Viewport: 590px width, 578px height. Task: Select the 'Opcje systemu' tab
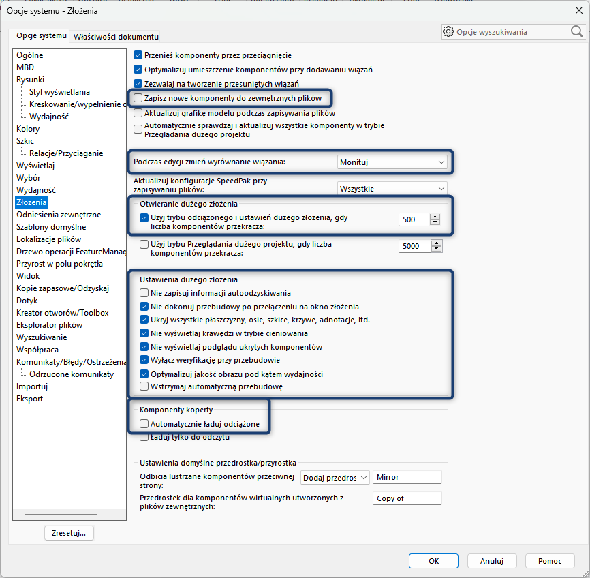click(42, 35)
